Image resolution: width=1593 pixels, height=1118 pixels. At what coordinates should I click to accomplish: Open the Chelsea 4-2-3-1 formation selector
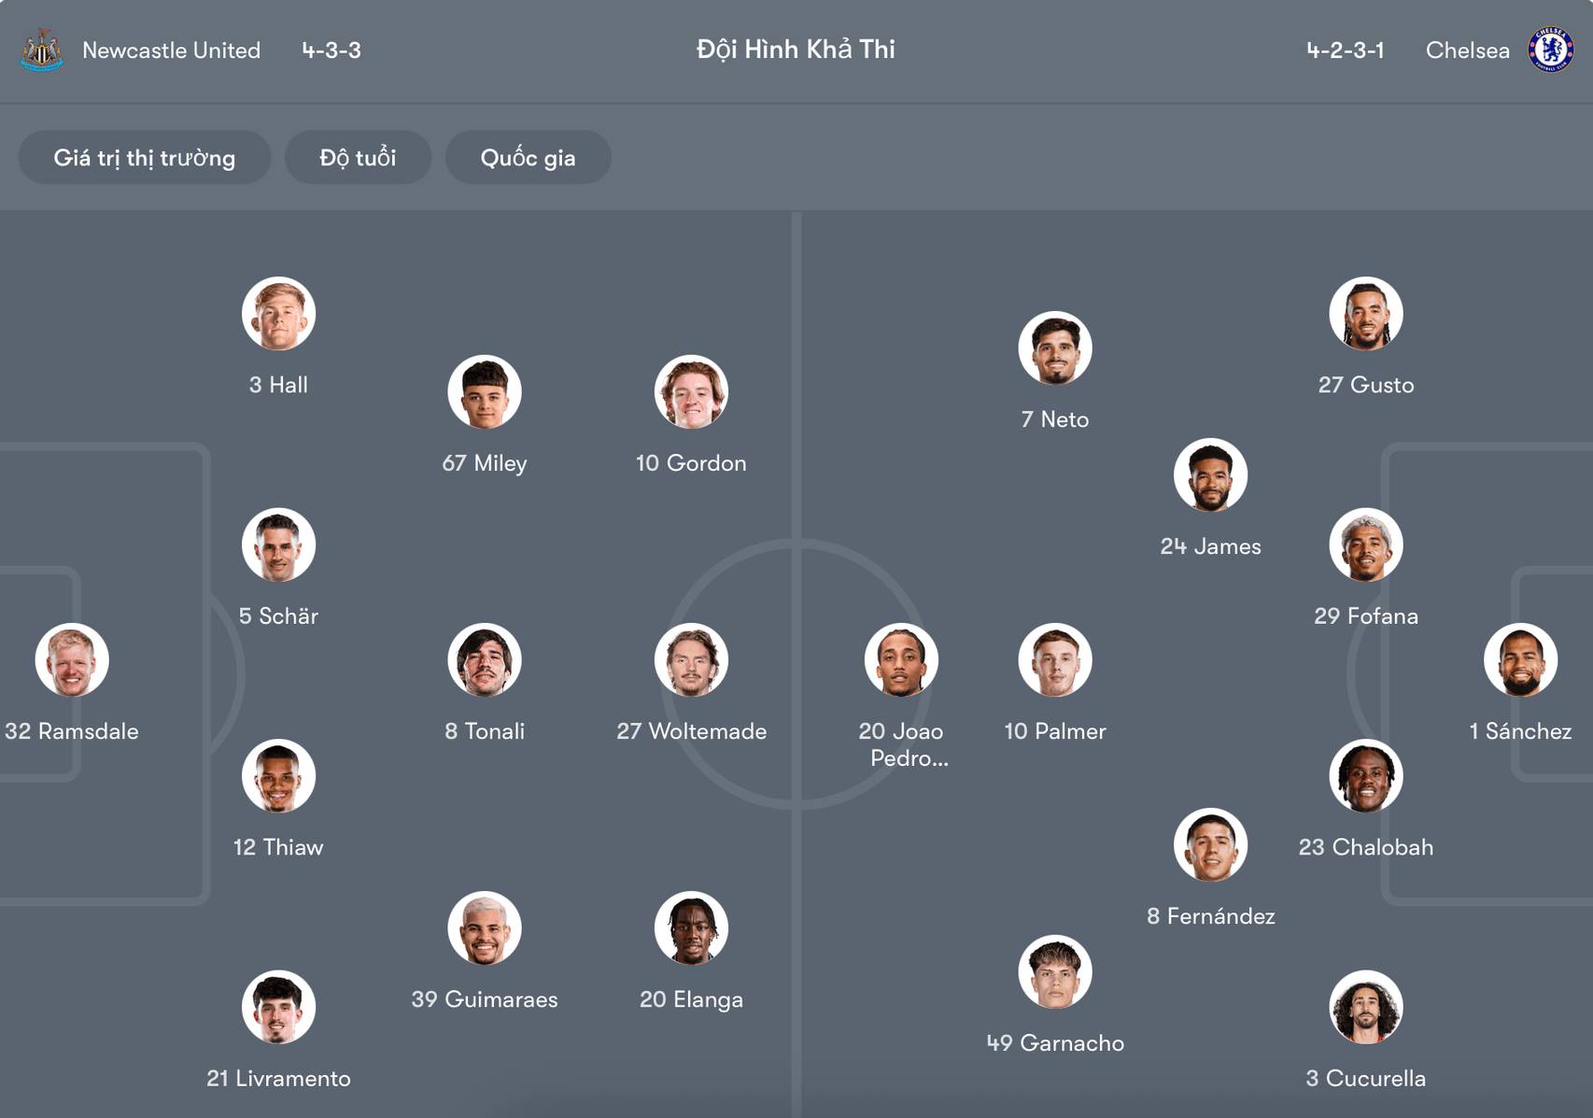coord(1346,50)
